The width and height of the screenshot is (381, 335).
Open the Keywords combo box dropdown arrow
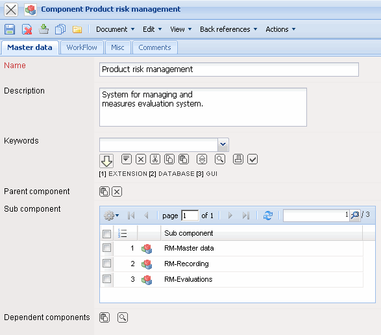point(223,145)
